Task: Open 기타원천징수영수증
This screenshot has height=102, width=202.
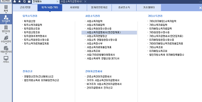Action: pos(159,32)
